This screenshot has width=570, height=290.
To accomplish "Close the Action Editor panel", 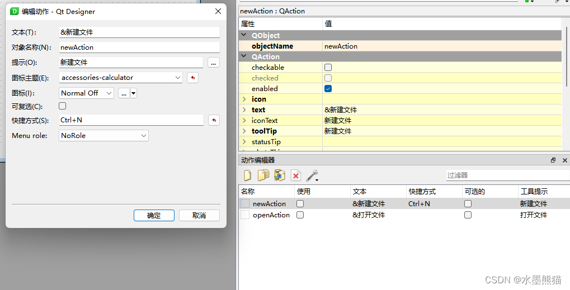I will tap(564, 160).
